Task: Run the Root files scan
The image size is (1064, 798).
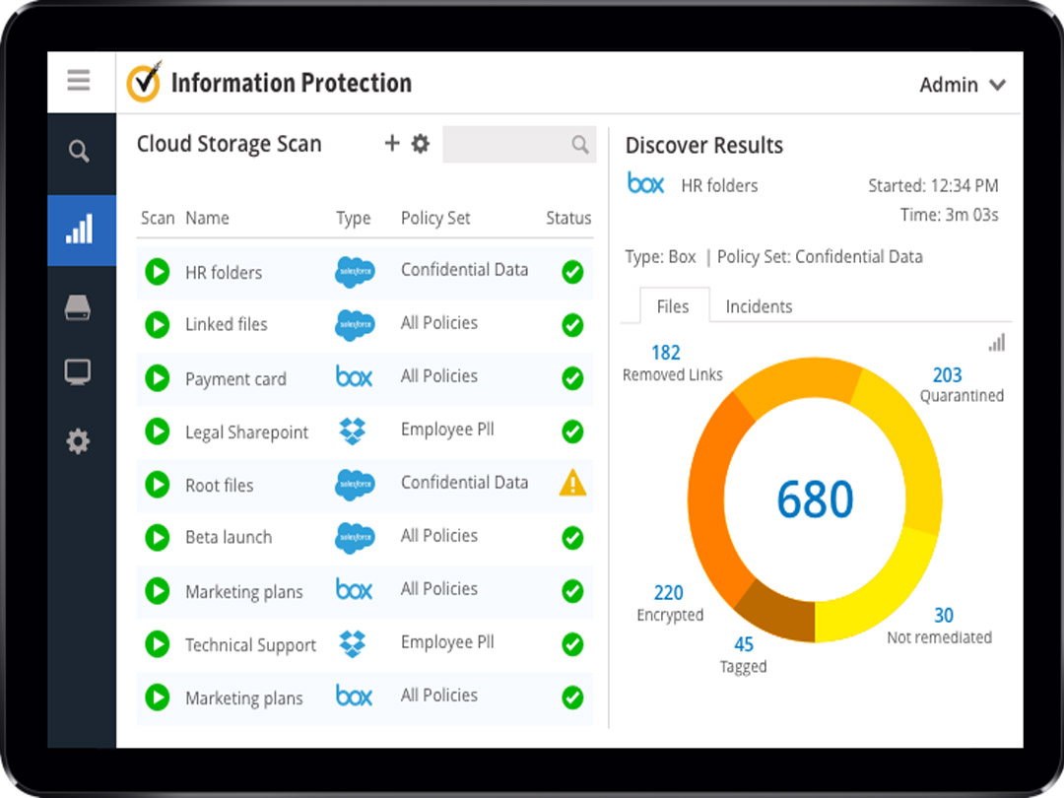Action: coord(158,485)
